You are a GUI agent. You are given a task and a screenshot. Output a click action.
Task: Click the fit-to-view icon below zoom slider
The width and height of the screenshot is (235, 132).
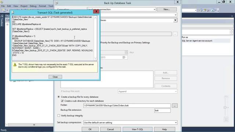click(226, 120)
